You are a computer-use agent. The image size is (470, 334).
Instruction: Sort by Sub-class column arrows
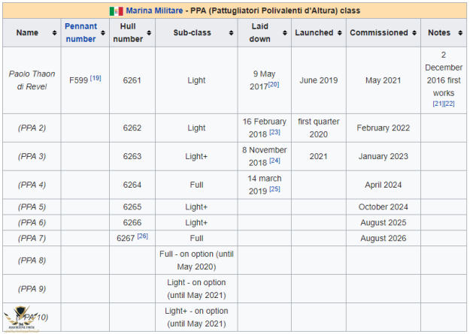231,32
